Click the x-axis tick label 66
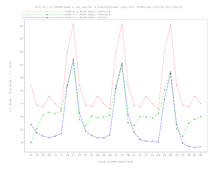219x169 pixels. (165, 155)
